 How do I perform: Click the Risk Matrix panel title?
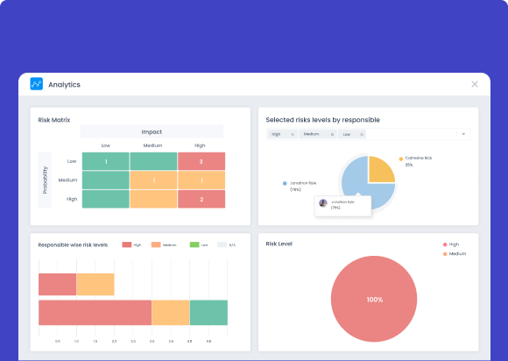(54, 120)
